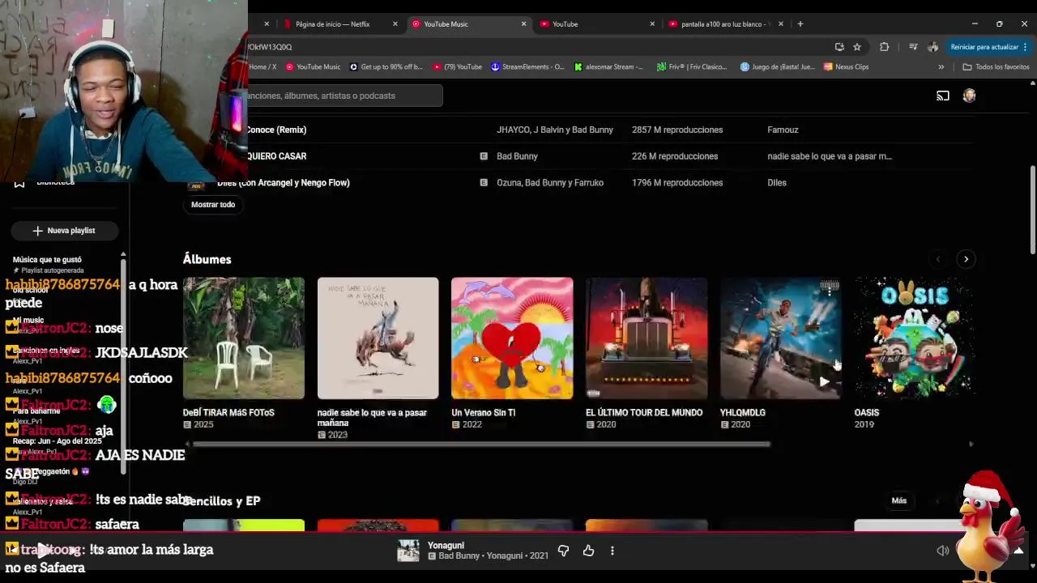
Task: Close the Netflix tab
Action: [x=395, y=24]
